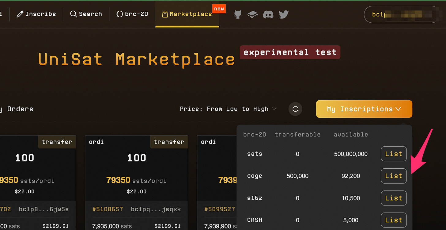Click List for the a16z row
The height and width of the screenshot is (230, 446).
(394, 198)
